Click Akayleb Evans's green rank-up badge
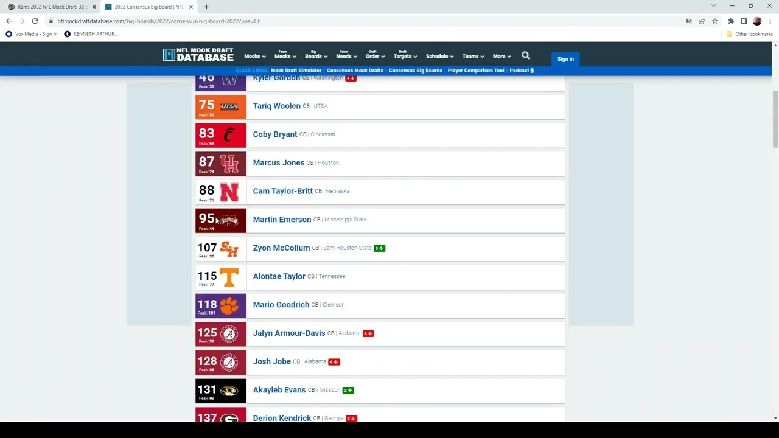Viewport: 779px width, 438px height. point(348,391)
